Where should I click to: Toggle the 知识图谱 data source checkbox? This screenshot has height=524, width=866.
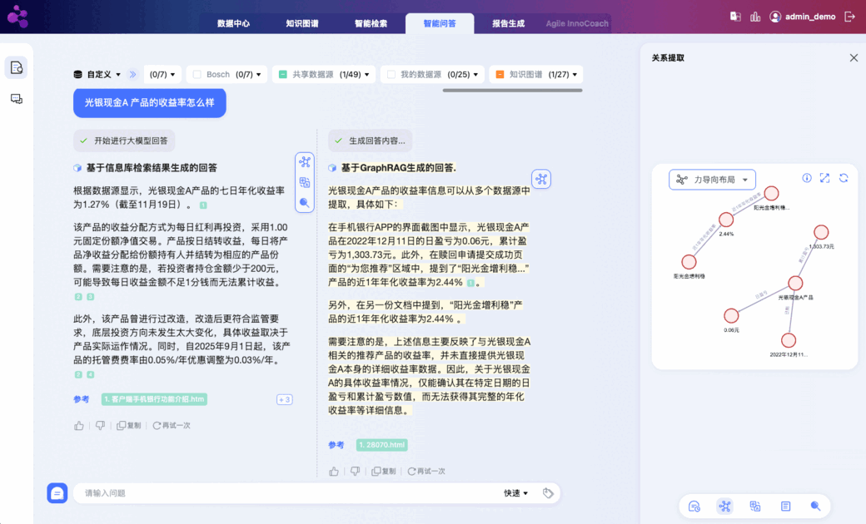coord(500,75)
